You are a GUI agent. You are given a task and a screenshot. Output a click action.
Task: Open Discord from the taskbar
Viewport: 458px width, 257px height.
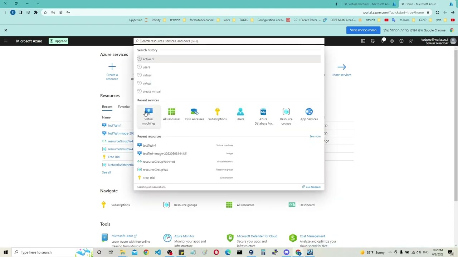286,252
